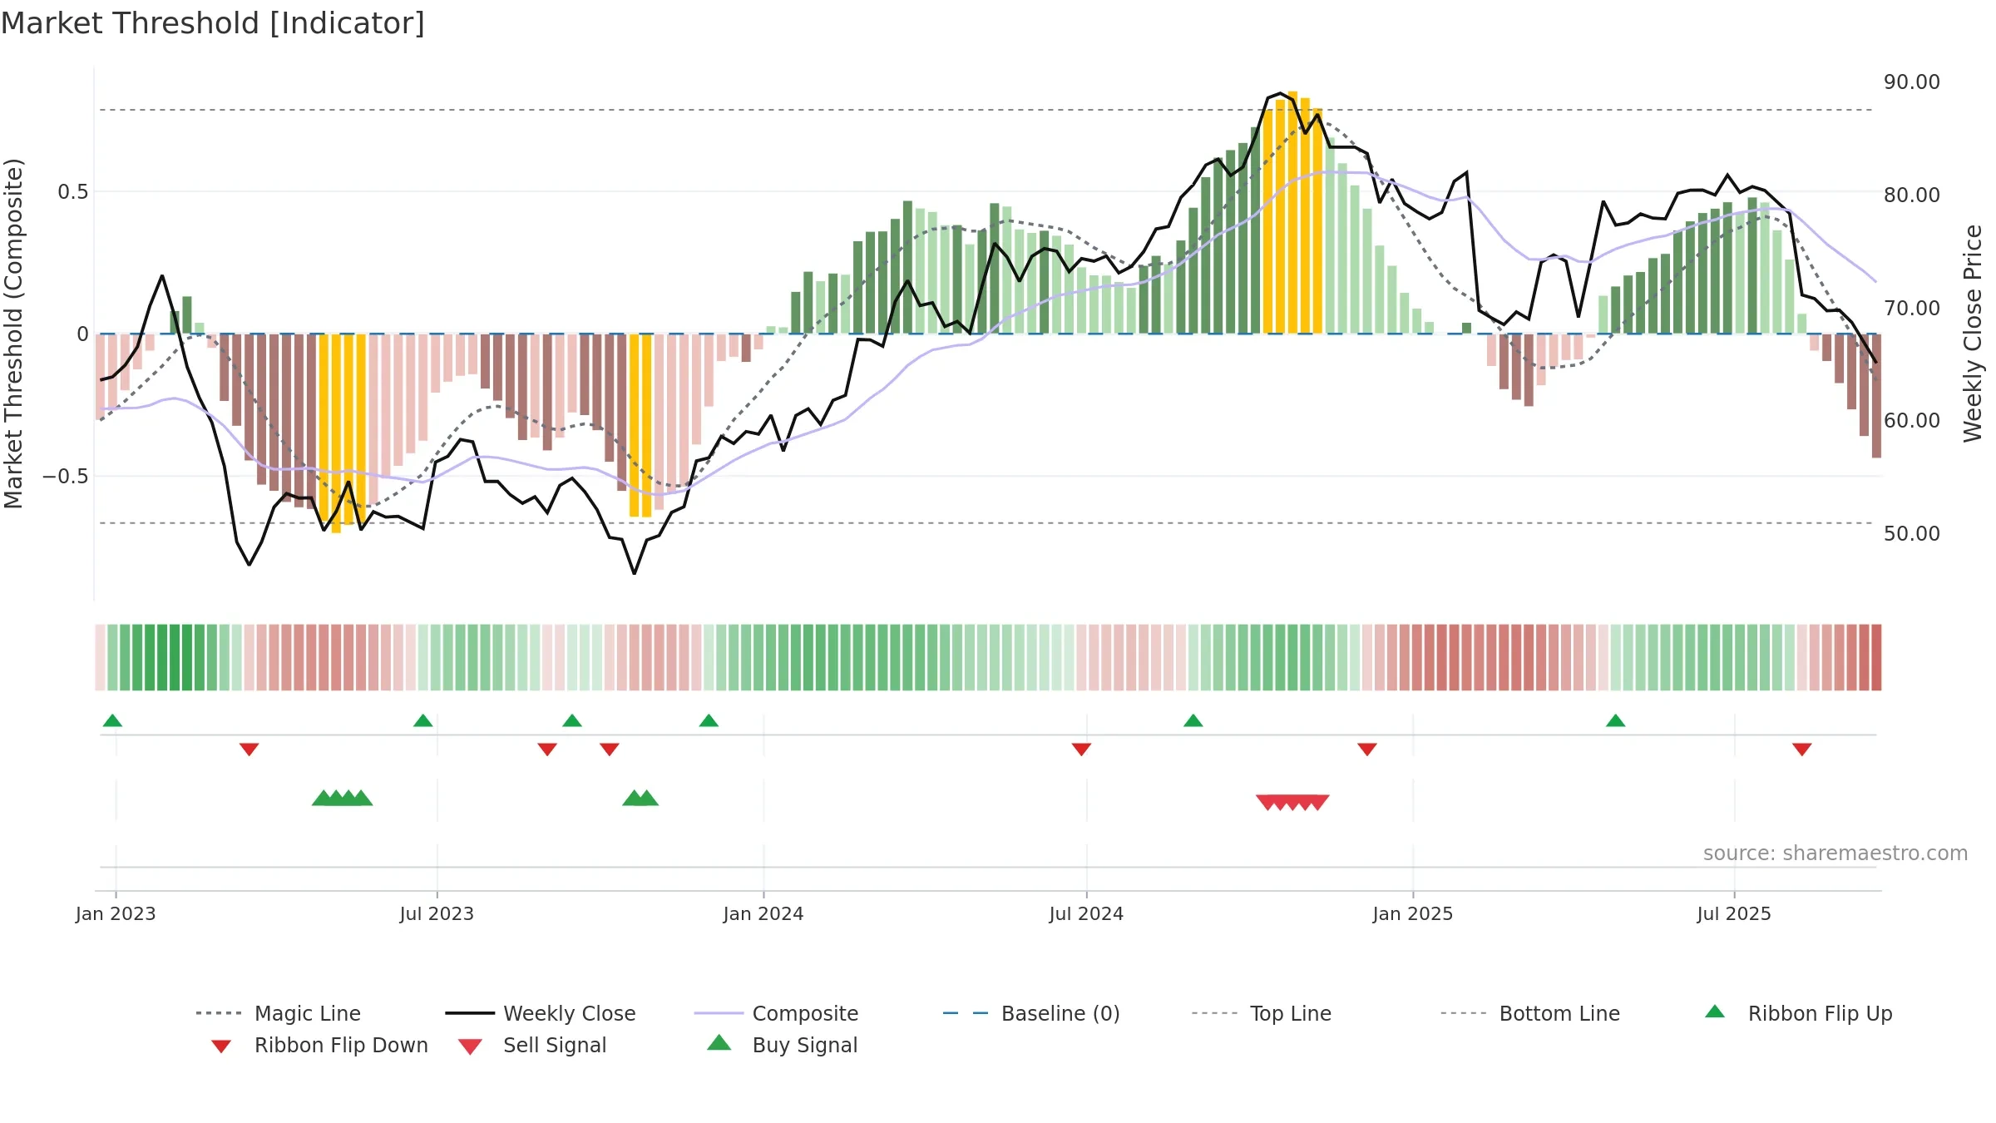Click the ribbon flip up marker near Dec 2023
1996x1123 pixels.
[709, 720]
